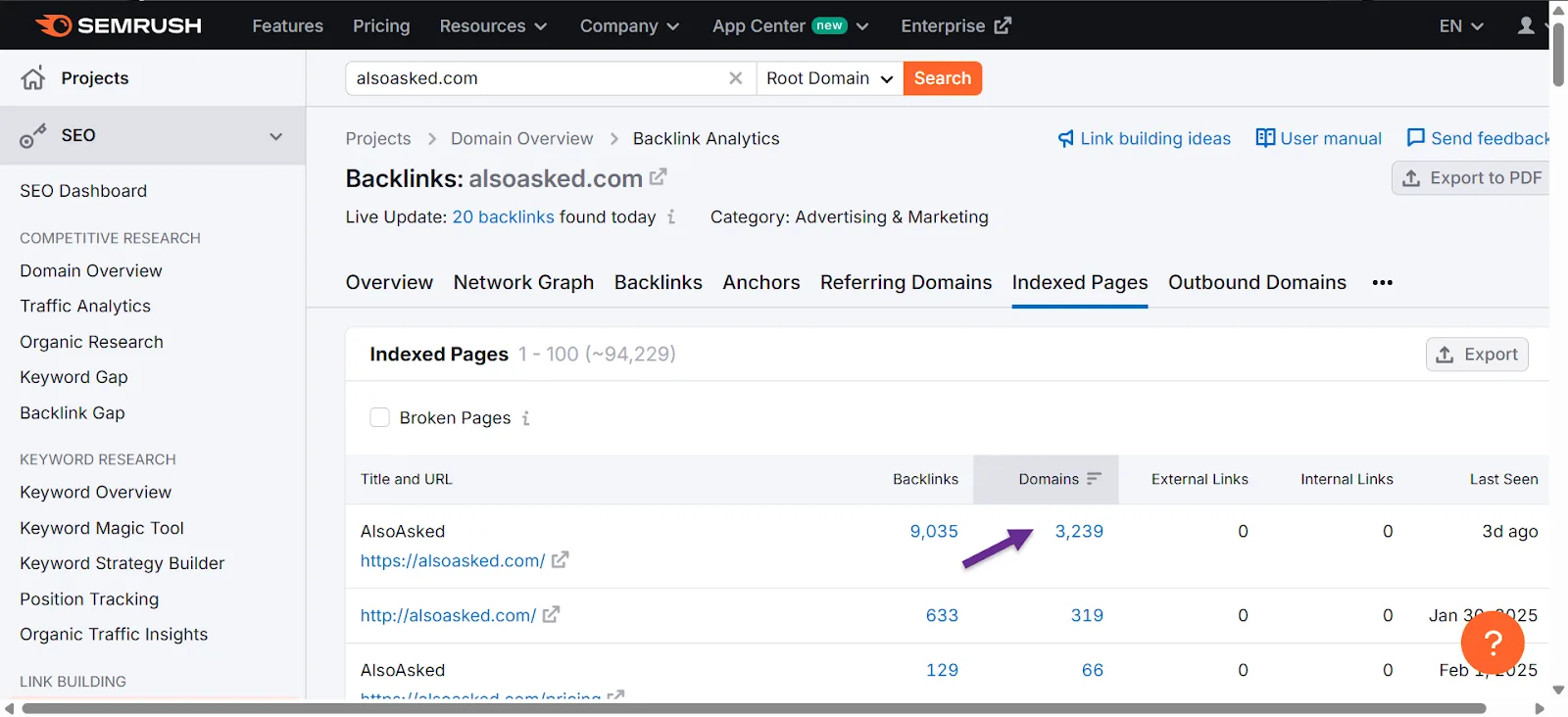
Task: Click Projects breadcrumb link
Action: coord(378,139)
